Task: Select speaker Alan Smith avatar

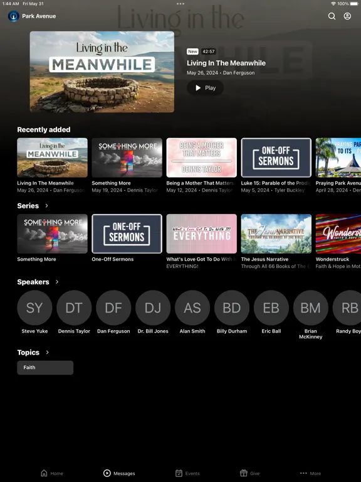Action: tap(192, 308)
